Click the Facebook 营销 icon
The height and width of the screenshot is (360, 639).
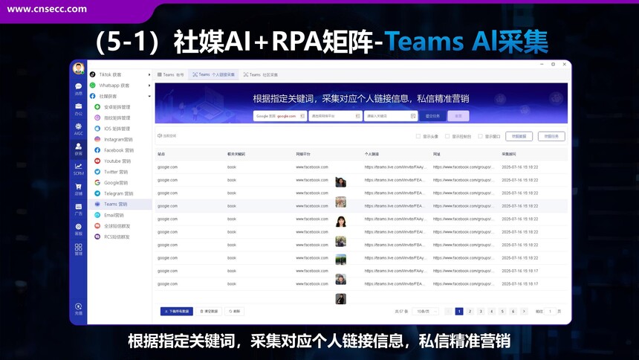(x=97, y=150)
